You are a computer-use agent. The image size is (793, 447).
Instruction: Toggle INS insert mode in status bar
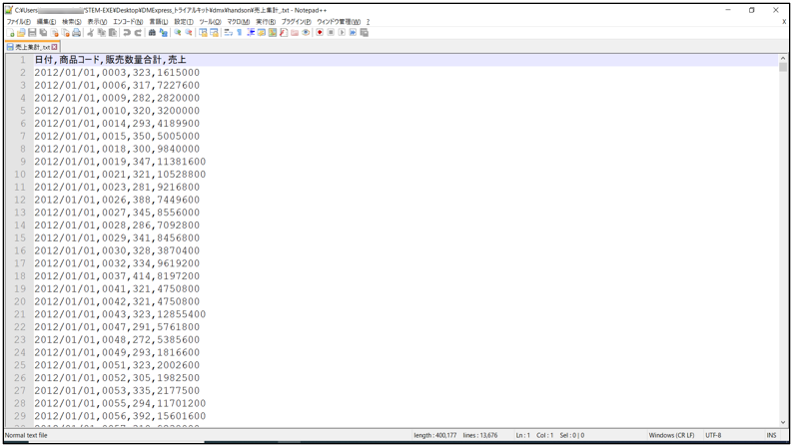click(771, 436)
